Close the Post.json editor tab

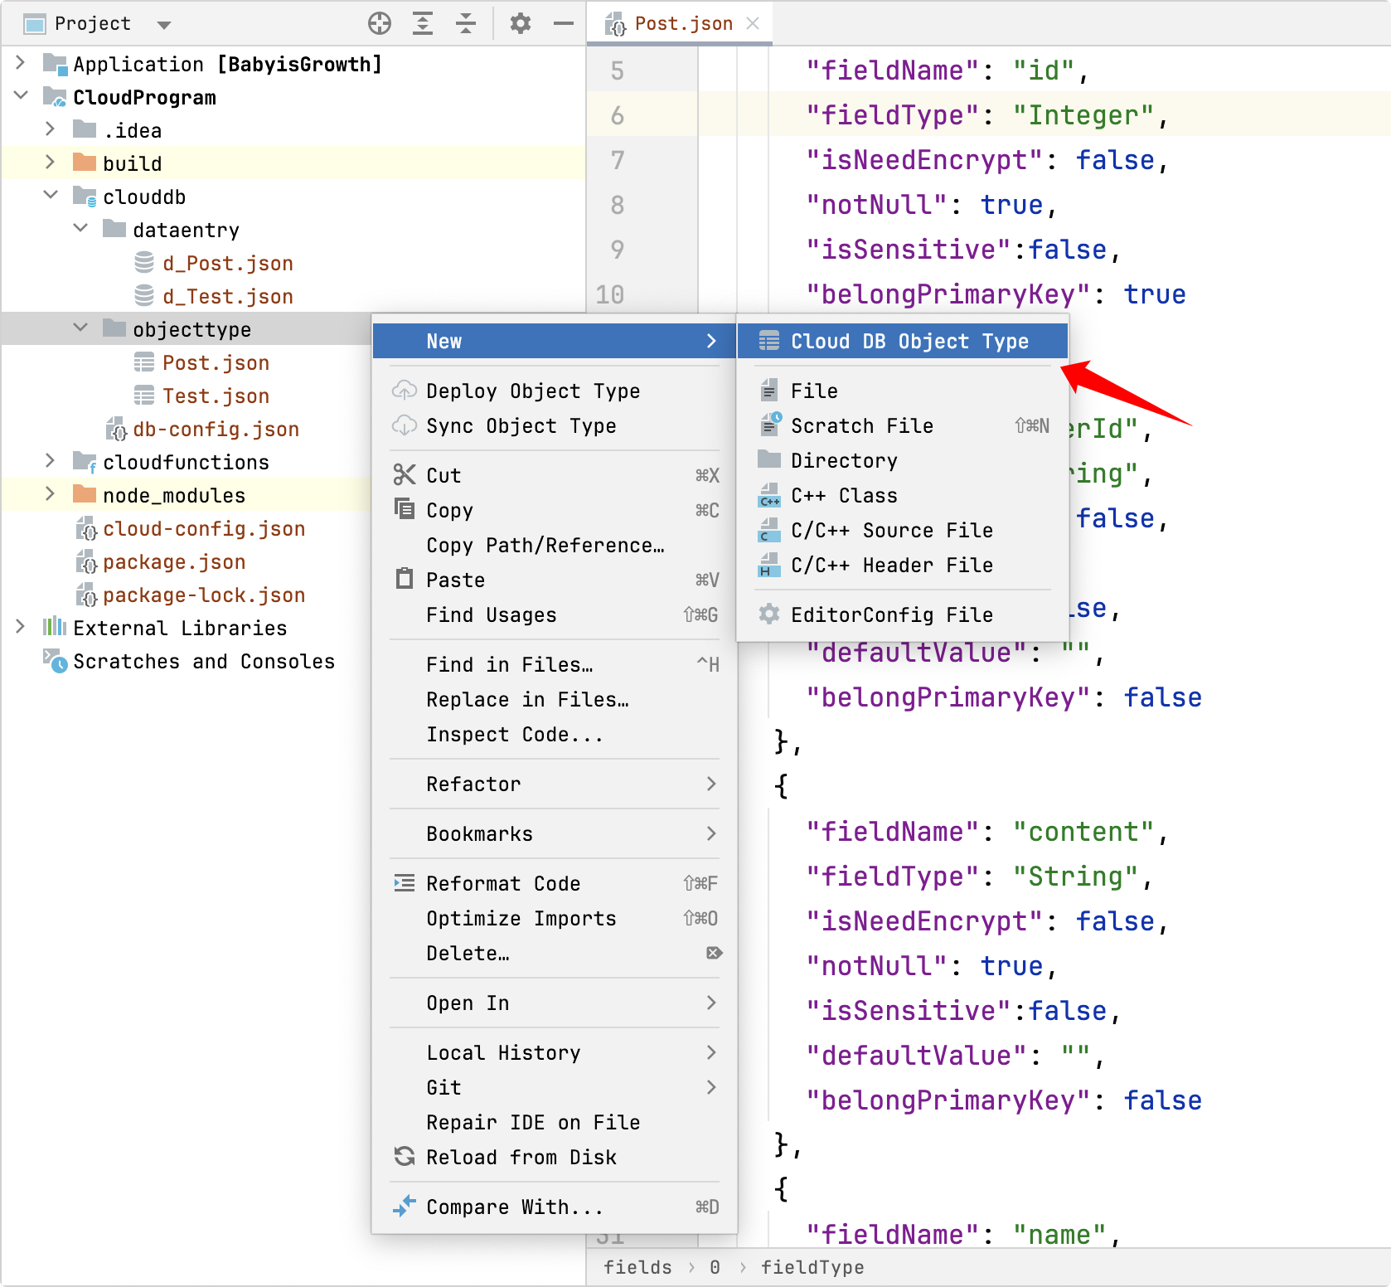753,23
